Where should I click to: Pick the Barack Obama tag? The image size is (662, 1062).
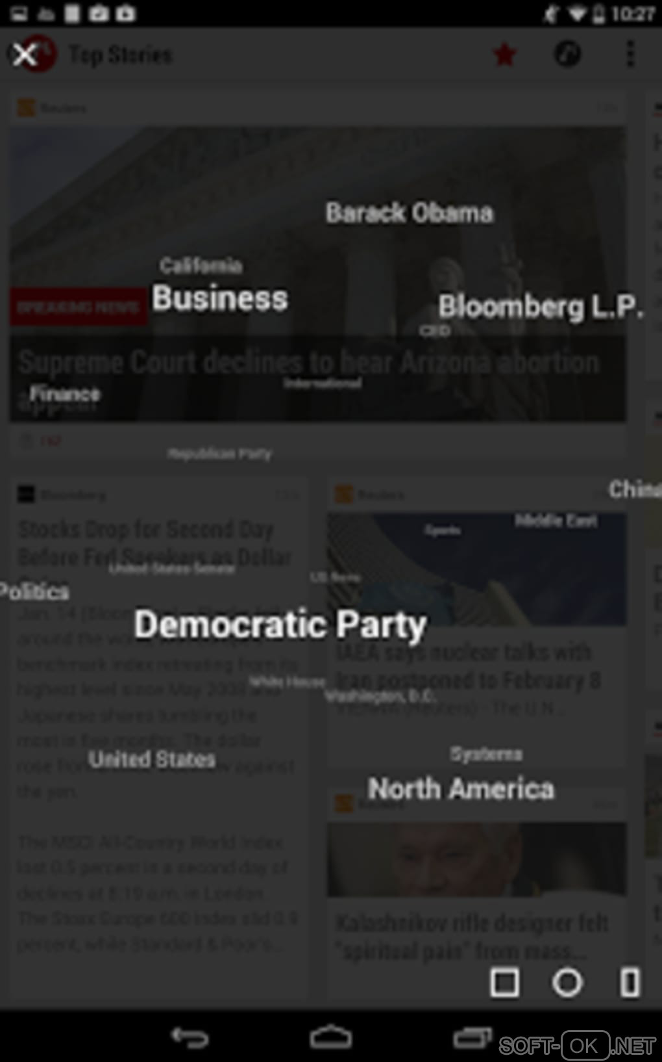tap(410, 213)
